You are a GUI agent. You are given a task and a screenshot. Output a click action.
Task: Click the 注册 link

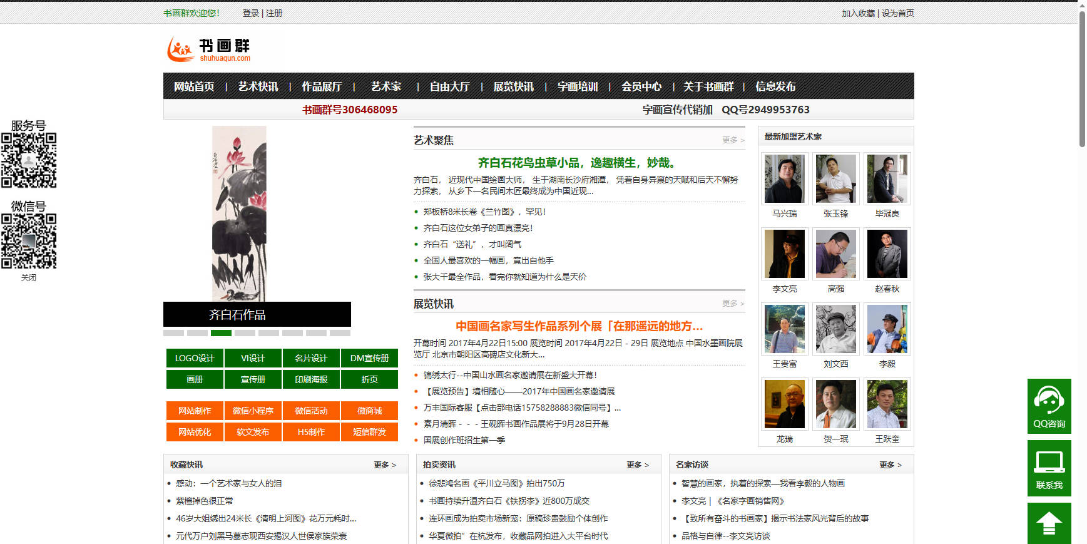(x=274, y=13)
